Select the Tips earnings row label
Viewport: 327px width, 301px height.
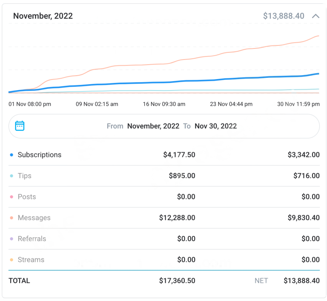pos(24,176)
